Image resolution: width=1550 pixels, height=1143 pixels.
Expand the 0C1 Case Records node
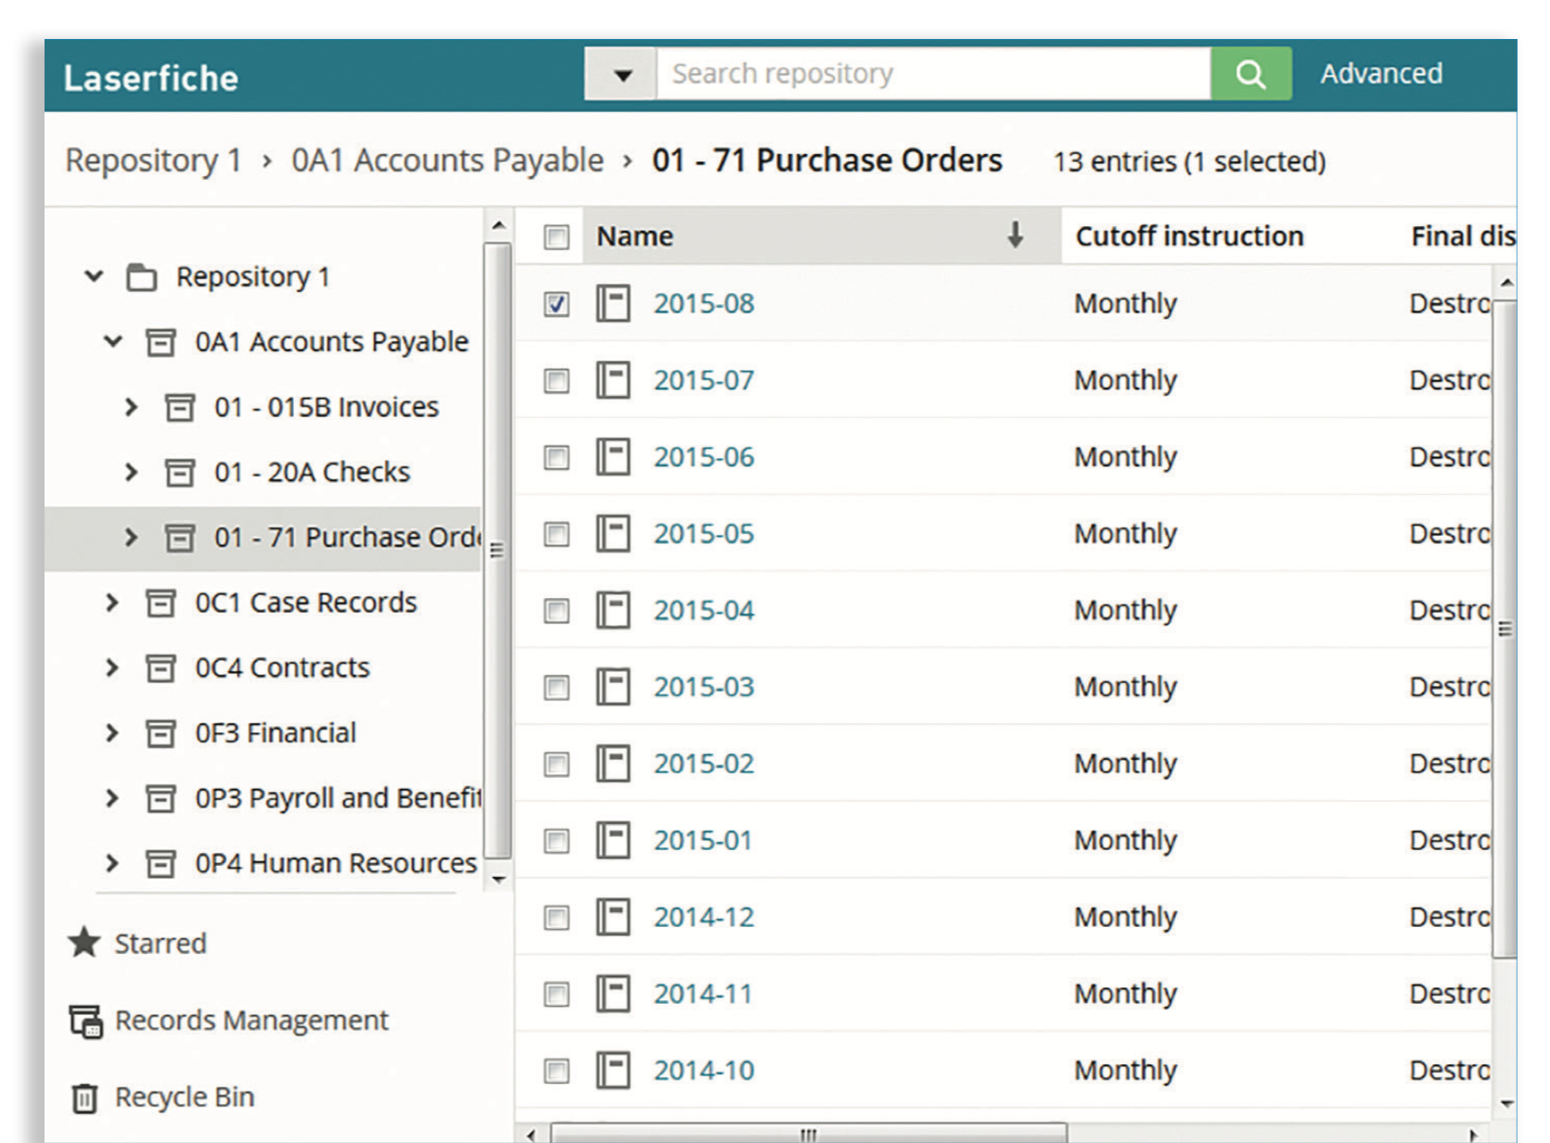pyautogui.click(x=112, y=603)
